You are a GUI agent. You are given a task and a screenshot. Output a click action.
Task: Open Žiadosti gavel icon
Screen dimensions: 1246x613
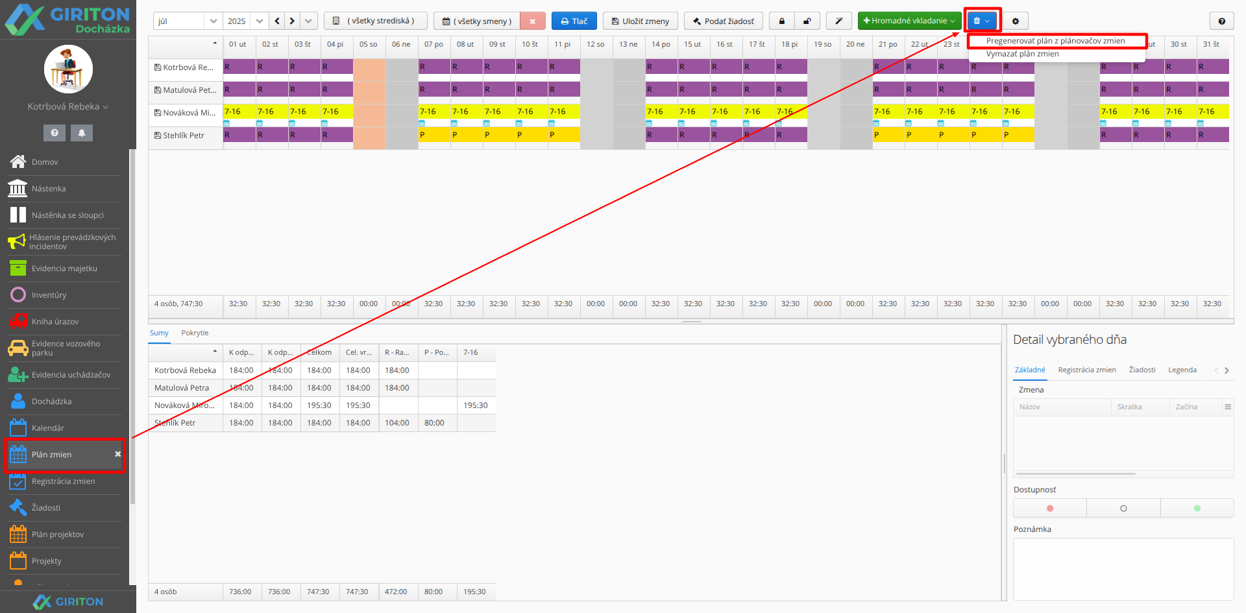pos(18,507)
